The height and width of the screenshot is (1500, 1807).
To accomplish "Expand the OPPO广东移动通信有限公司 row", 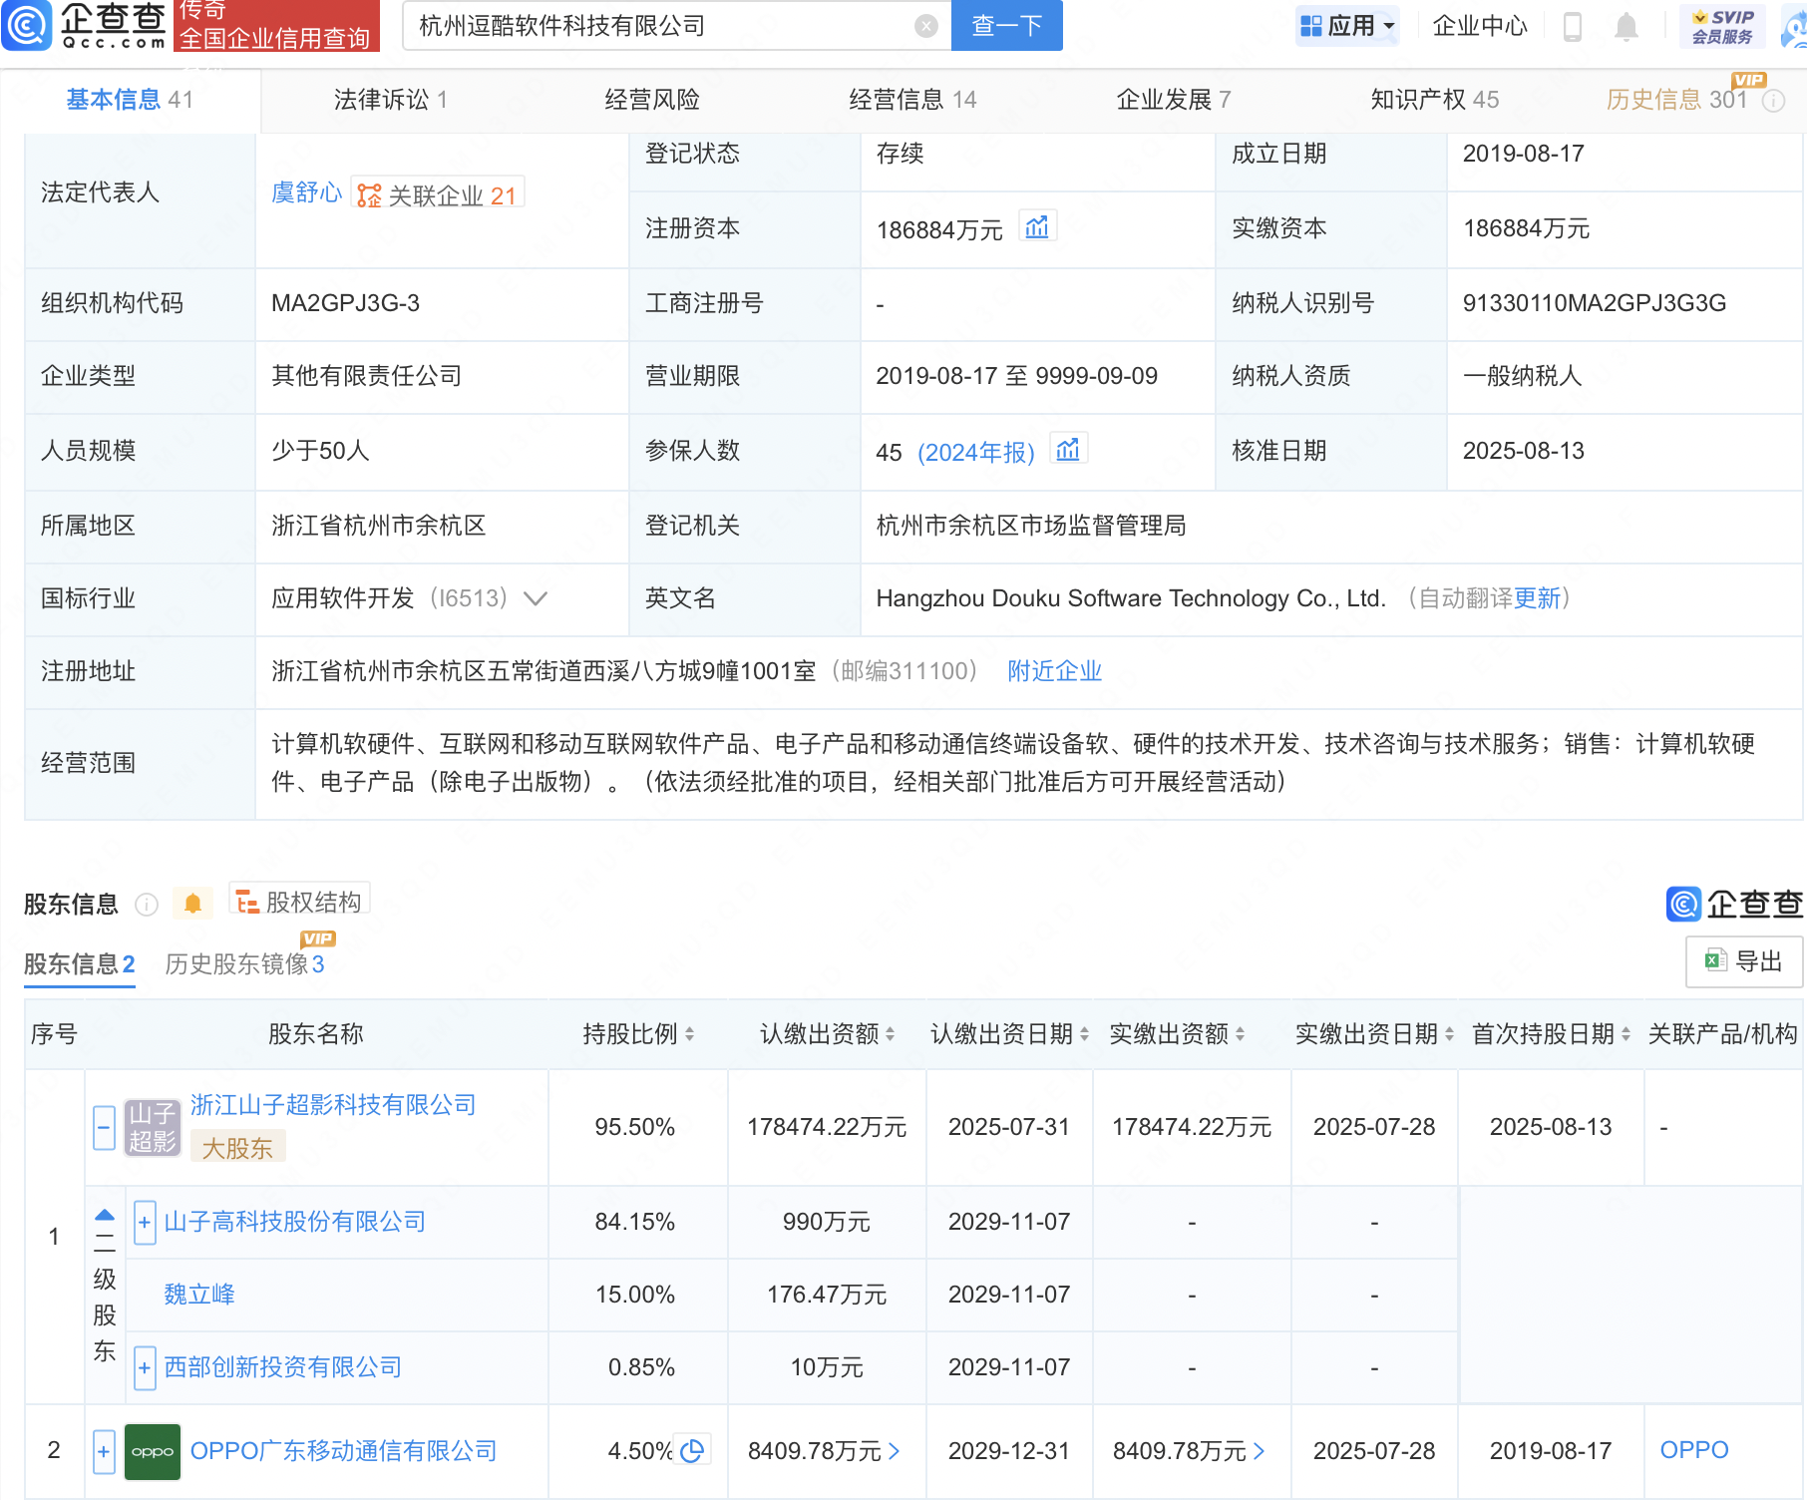I will tap(104, 1451).
